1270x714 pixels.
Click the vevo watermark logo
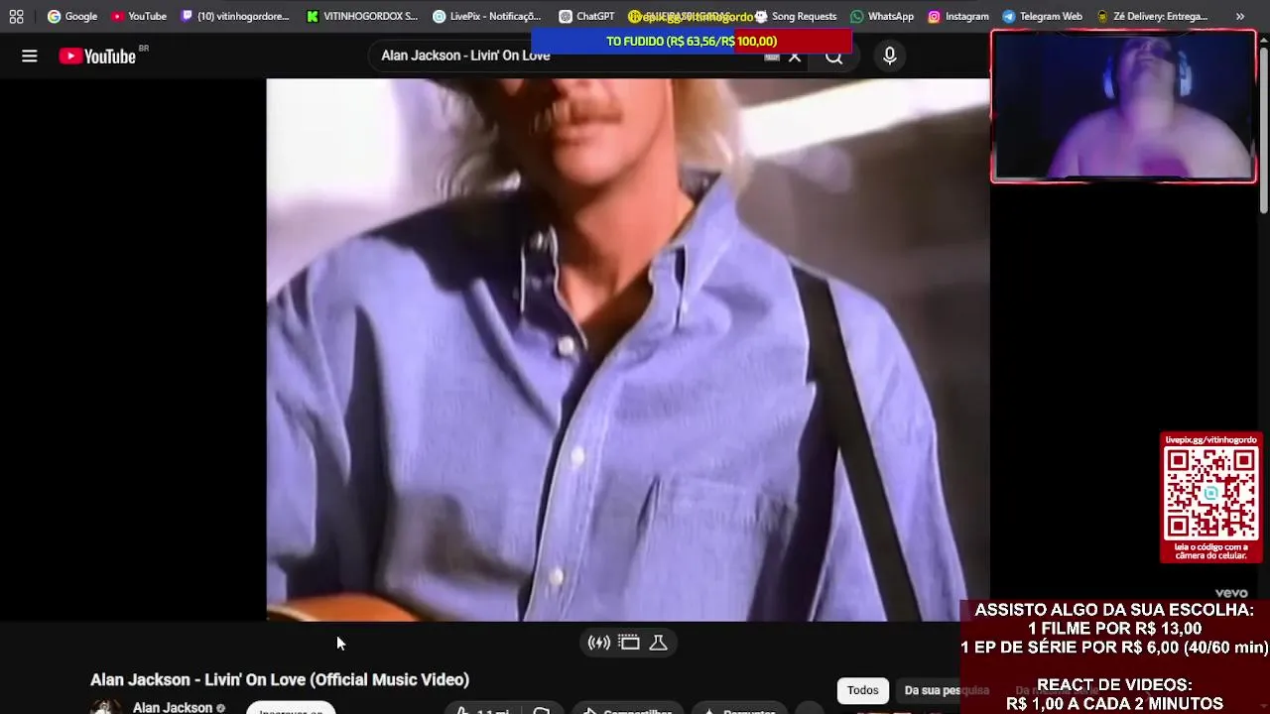tap(1231, 593)
